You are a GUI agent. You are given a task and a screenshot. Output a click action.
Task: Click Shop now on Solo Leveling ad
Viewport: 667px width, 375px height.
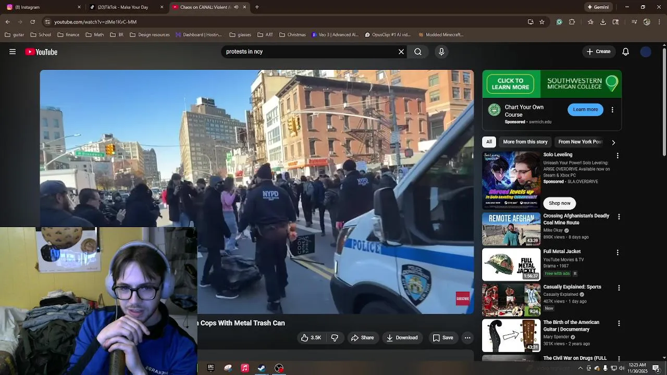(560, 203)
